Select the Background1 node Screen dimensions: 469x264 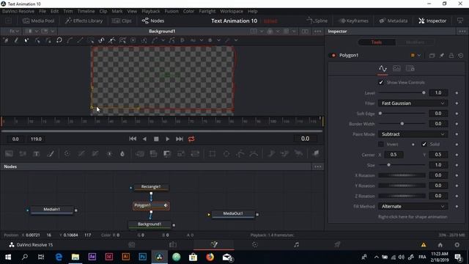[x=149, y=224]
